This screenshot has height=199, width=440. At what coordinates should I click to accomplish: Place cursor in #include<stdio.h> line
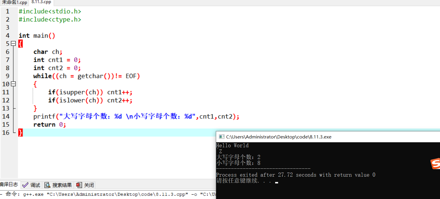pyautogui.click(x=50, y=11)
